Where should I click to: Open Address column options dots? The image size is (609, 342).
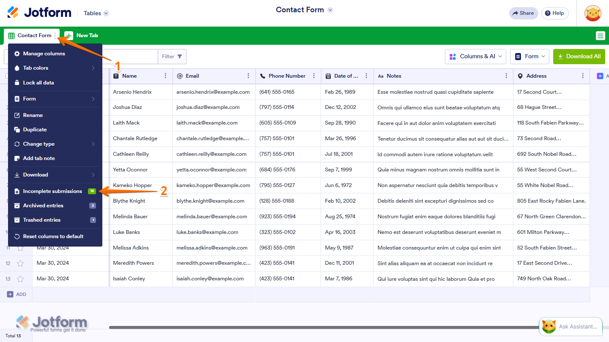coord(583,76)
